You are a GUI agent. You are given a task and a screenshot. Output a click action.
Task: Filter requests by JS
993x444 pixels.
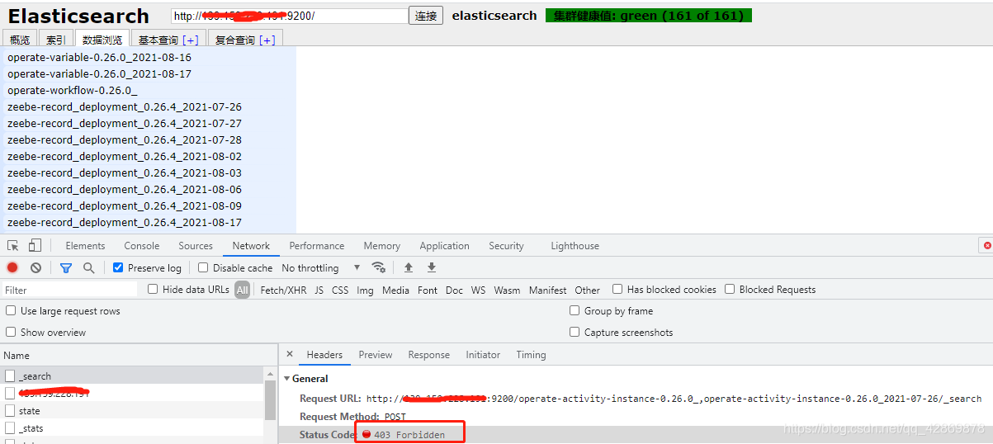(x=319, y=290)
